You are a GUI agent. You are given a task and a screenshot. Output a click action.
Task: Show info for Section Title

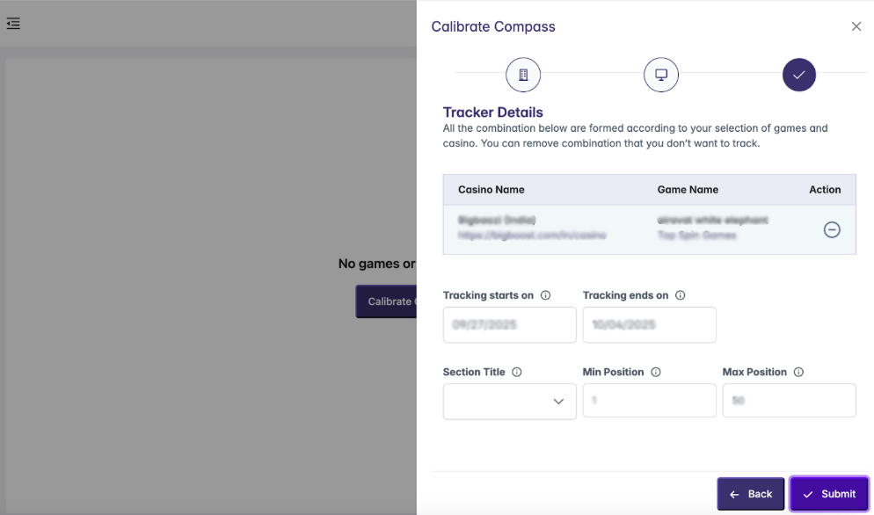coord(516,372)
